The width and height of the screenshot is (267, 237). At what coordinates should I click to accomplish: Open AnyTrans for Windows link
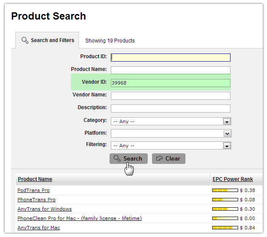click(45, 209)
